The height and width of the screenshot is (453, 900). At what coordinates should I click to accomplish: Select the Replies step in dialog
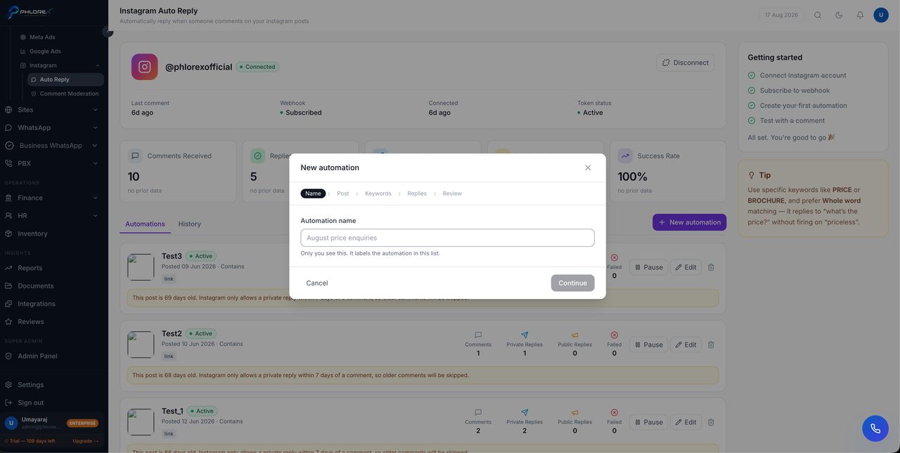tap(417, 193)
